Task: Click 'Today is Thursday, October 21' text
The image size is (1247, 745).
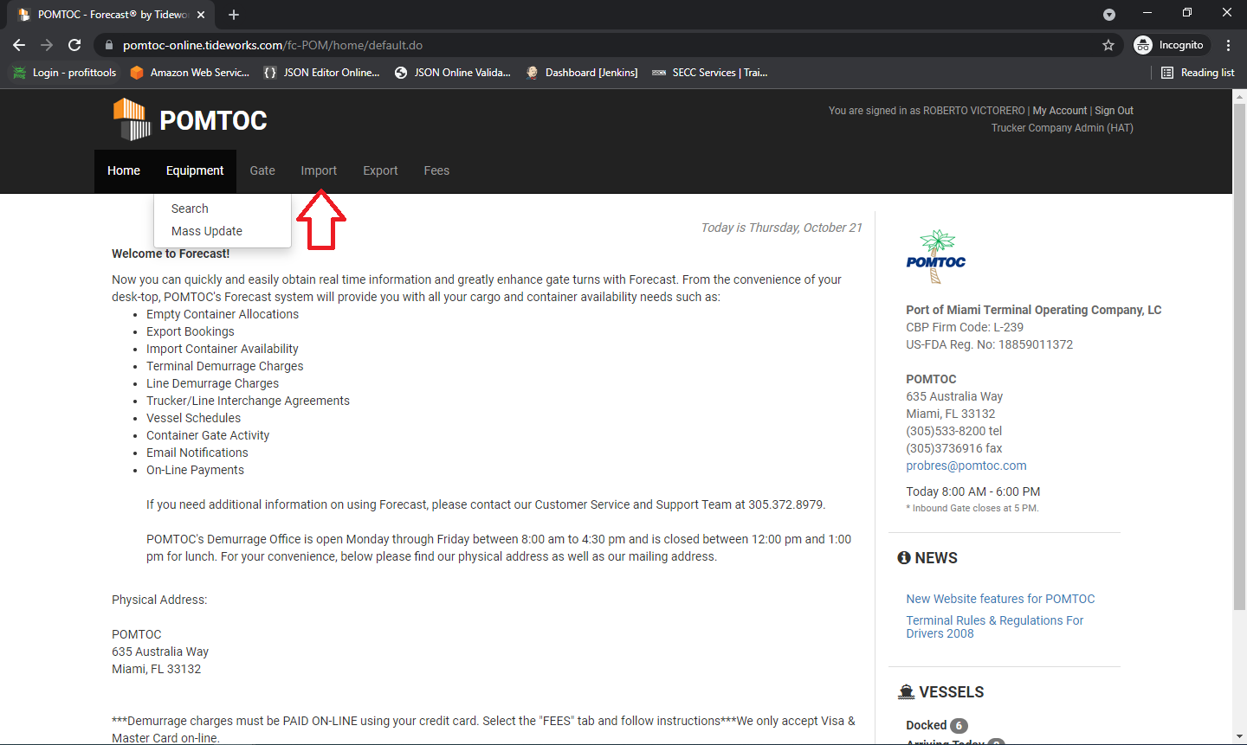Action: tap(781, 228)
